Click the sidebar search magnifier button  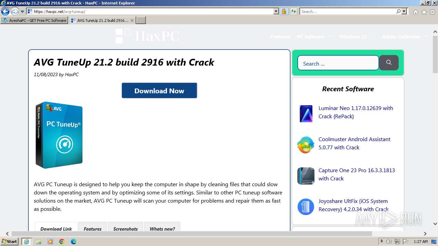pos(389,63)
